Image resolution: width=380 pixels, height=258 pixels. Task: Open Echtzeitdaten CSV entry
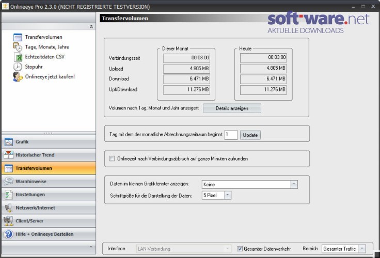45,57
